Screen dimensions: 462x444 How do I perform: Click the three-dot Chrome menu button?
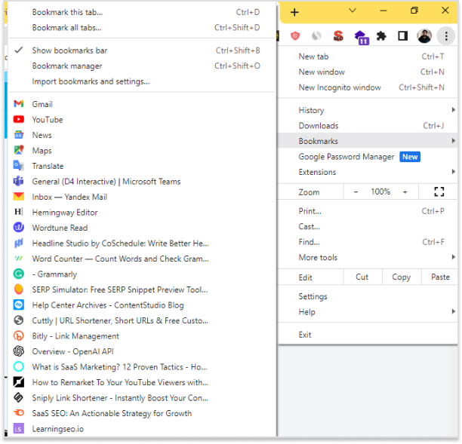pos(446,36)
